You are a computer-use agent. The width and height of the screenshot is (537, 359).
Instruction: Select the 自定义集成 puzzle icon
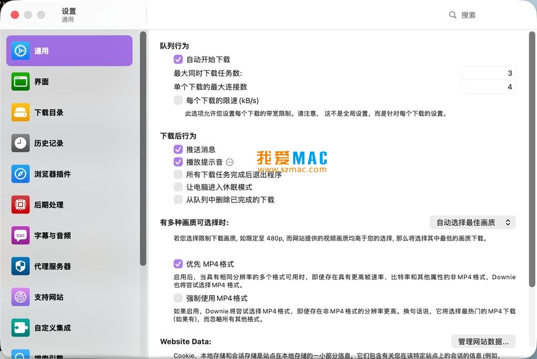click(20, 328)
